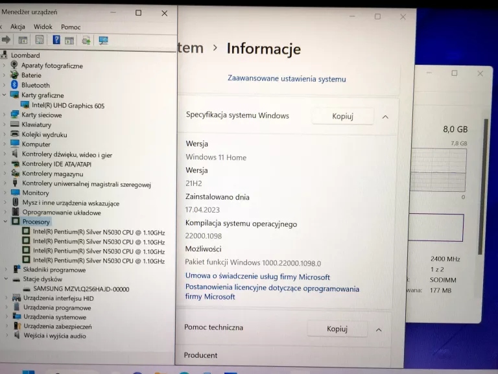Collapse the Stacje dysków node

[x=6, y=279]
